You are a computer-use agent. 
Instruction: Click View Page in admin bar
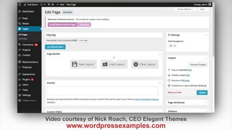point(71,5)
